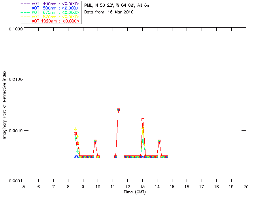
Task: Select the 'Data from: 16 Mar 2010' text
Action: click(109, 12)
